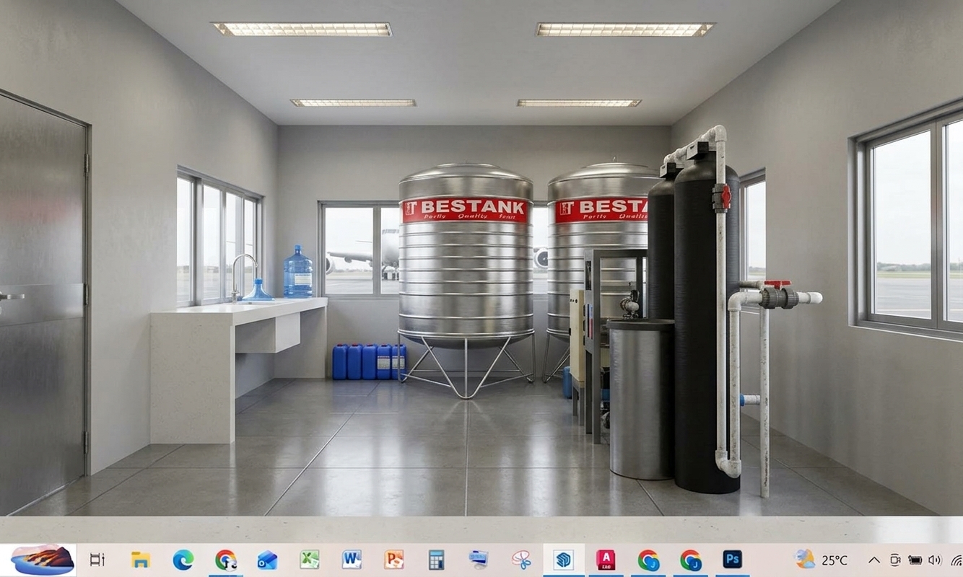963x577 pixels.
Task: Switch to the AutoCAD application
Action: click(x=606, y=560)
